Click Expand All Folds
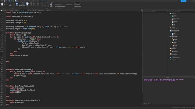The height and width of the screenshot is (109, 195). point(77,5)
